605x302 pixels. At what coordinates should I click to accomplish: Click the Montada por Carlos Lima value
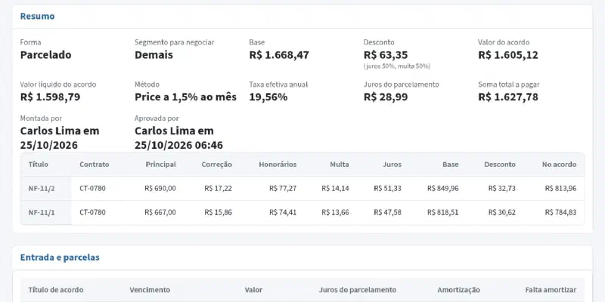click(x=60, y=138)
